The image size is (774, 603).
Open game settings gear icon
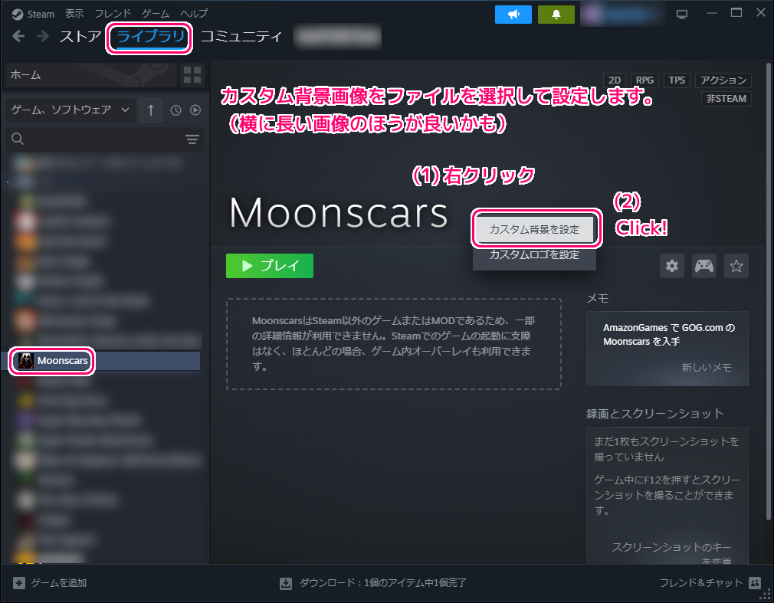(x=672, y=267)
